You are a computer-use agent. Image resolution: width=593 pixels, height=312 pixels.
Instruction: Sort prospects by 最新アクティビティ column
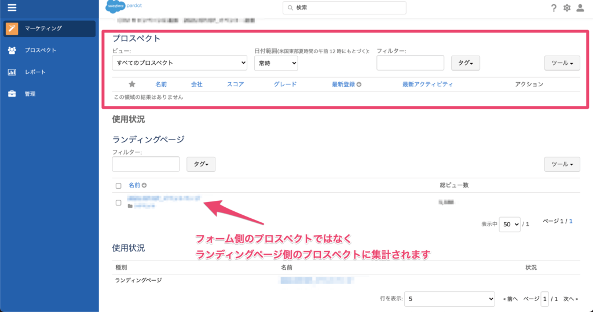428,85
